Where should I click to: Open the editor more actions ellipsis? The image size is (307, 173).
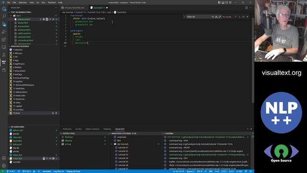click(250, 8)
